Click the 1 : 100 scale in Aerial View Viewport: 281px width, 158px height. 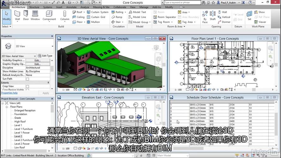click(66, 89)
